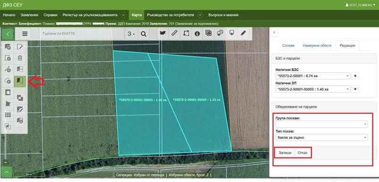Click the single map marker icon

[x=231, y=33]
